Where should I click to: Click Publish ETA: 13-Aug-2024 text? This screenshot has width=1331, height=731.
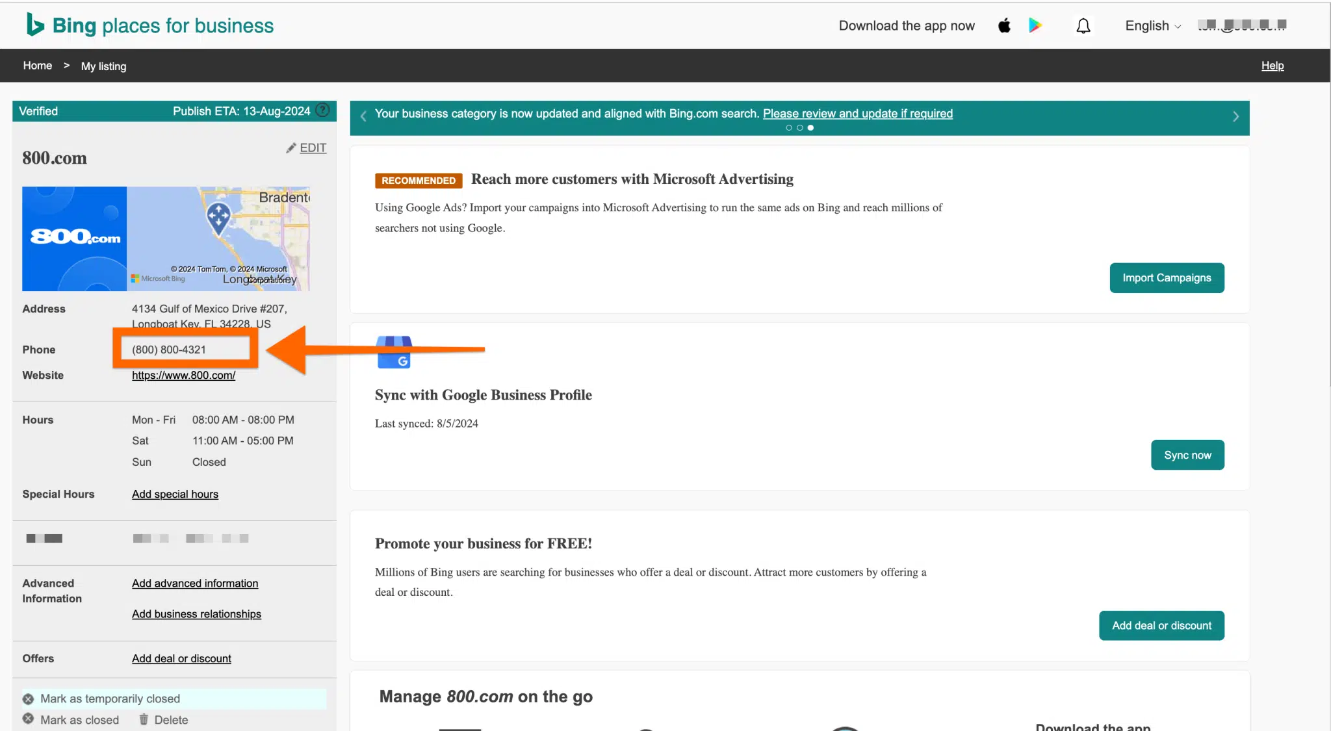[242, 111]
